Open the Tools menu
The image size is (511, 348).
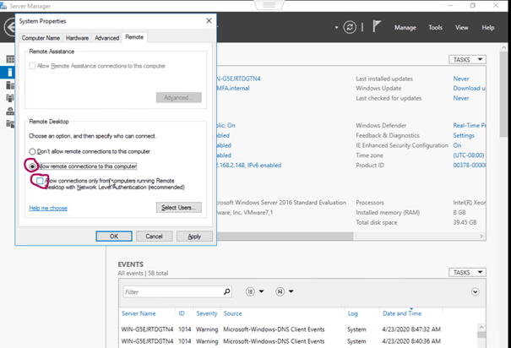tap(435, 27)
